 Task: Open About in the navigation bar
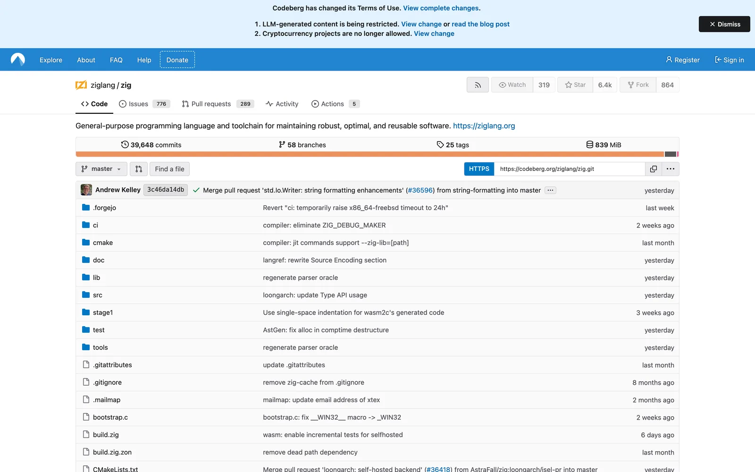[86, 60]
